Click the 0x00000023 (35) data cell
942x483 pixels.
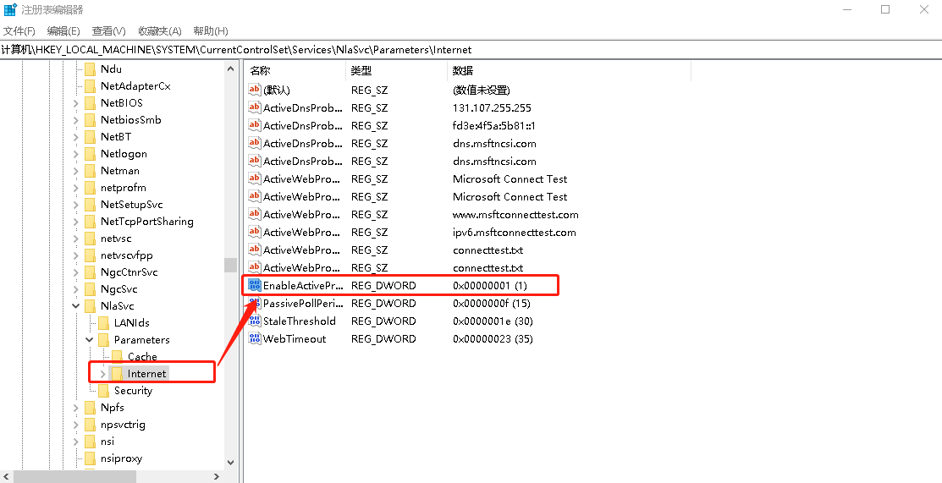493,339
